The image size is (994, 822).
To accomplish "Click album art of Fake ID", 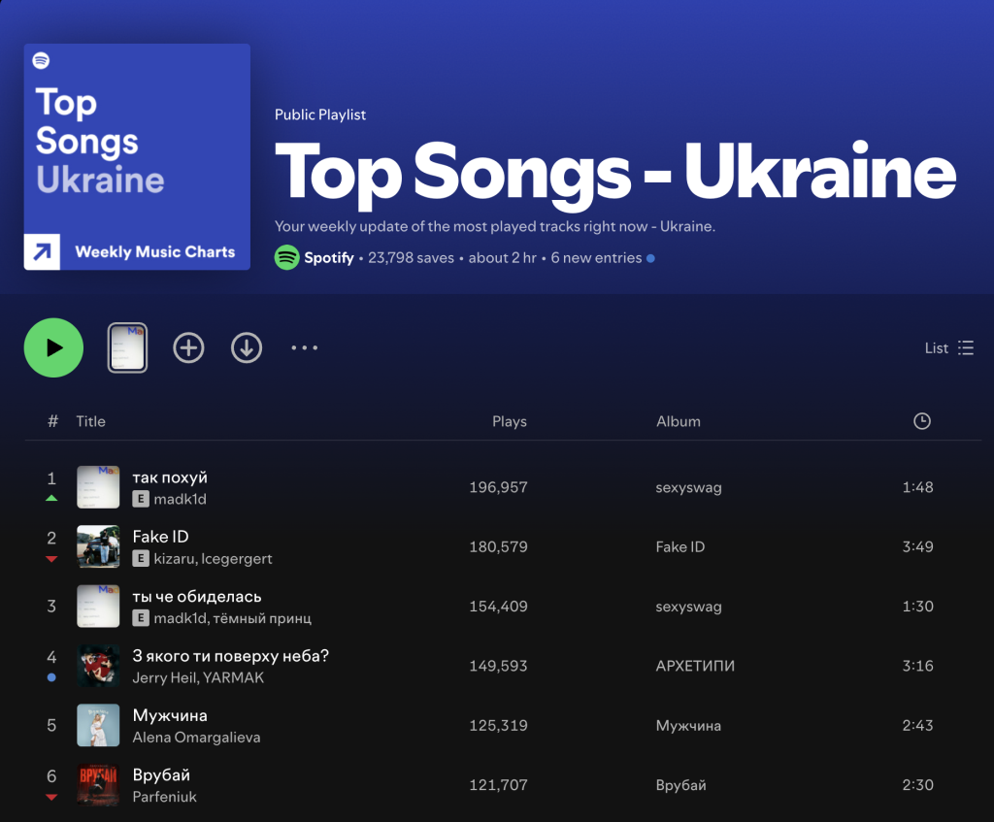I will point(98,546).
